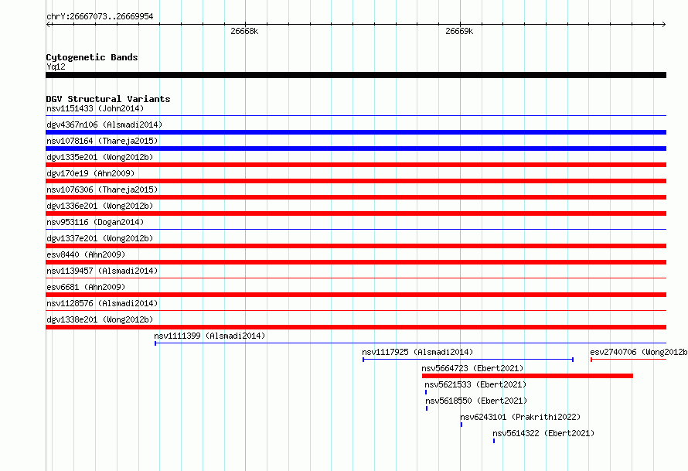Select the dgv4367n106 (Alsmadi2014) blue bar
Screen dimensions: 688x471
point(356,132)
